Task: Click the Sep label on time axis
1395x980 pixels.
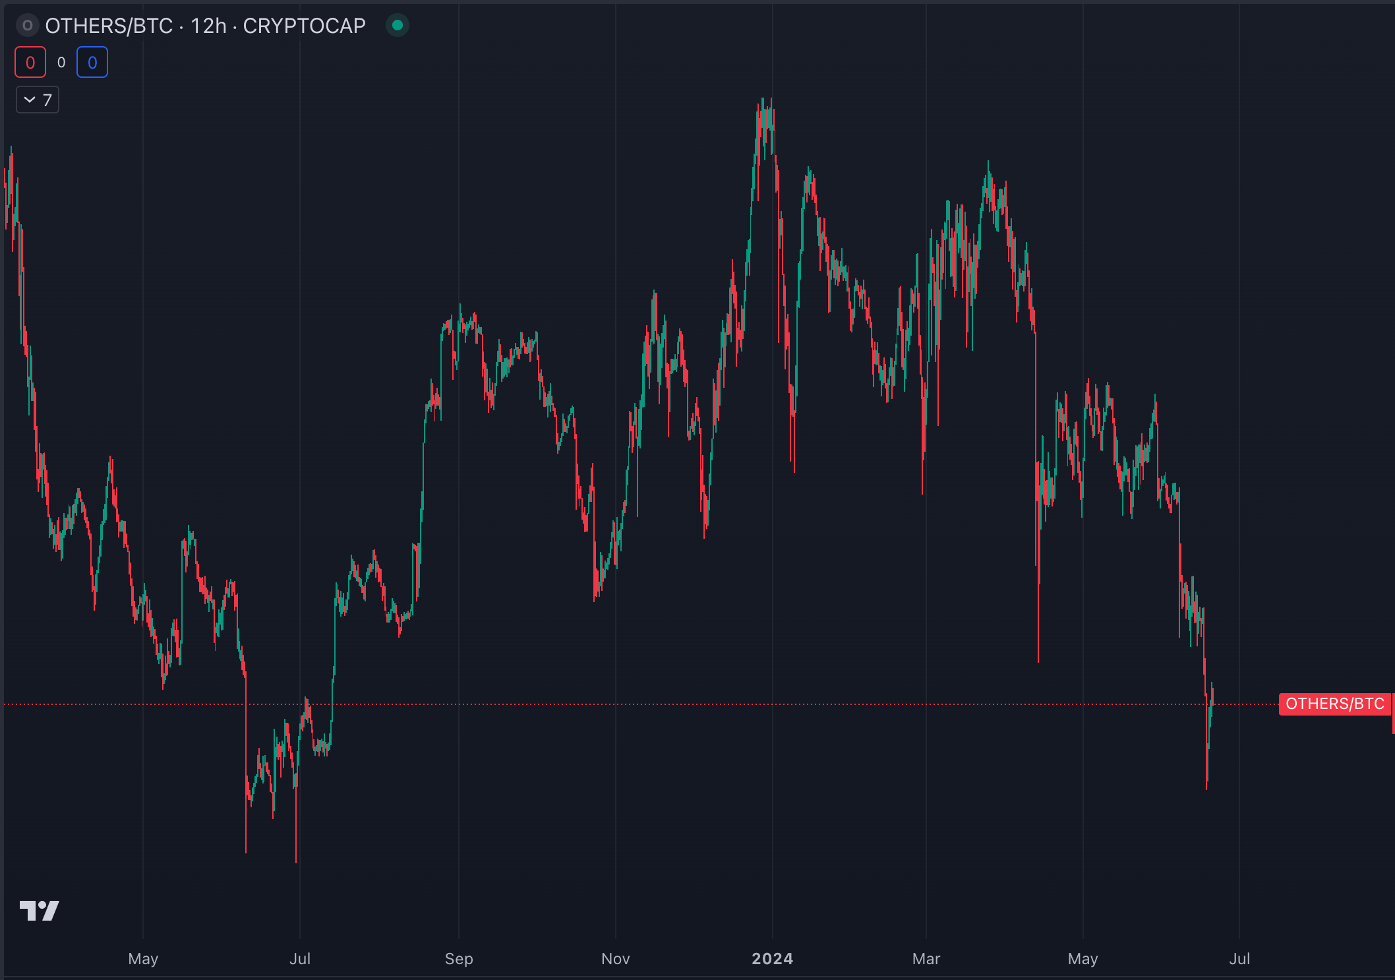Action: click(459, 959)
